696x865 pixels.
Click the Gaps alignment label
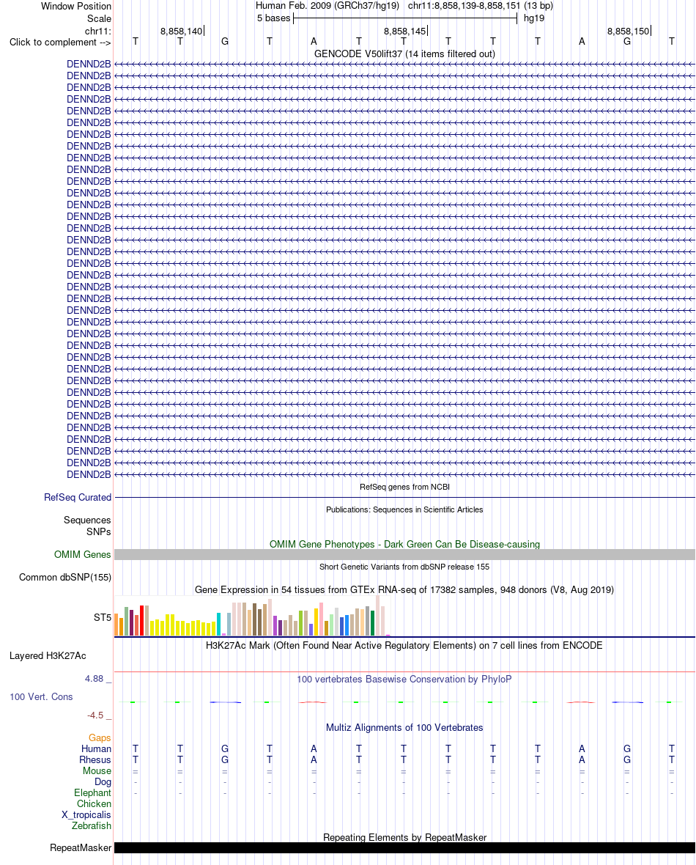coord(100,738)
